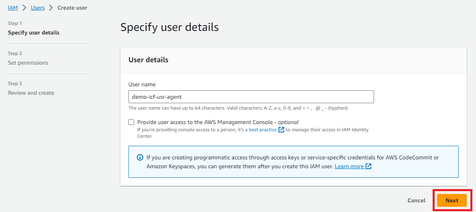This screenshot has width=476, height=212.
Task: Click the breadcrumb chevron after Users
Action: click(51, 8)
